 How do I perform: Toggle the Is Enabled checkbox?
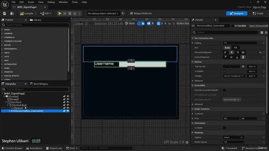pyautogui.click(x=224, y=71)
